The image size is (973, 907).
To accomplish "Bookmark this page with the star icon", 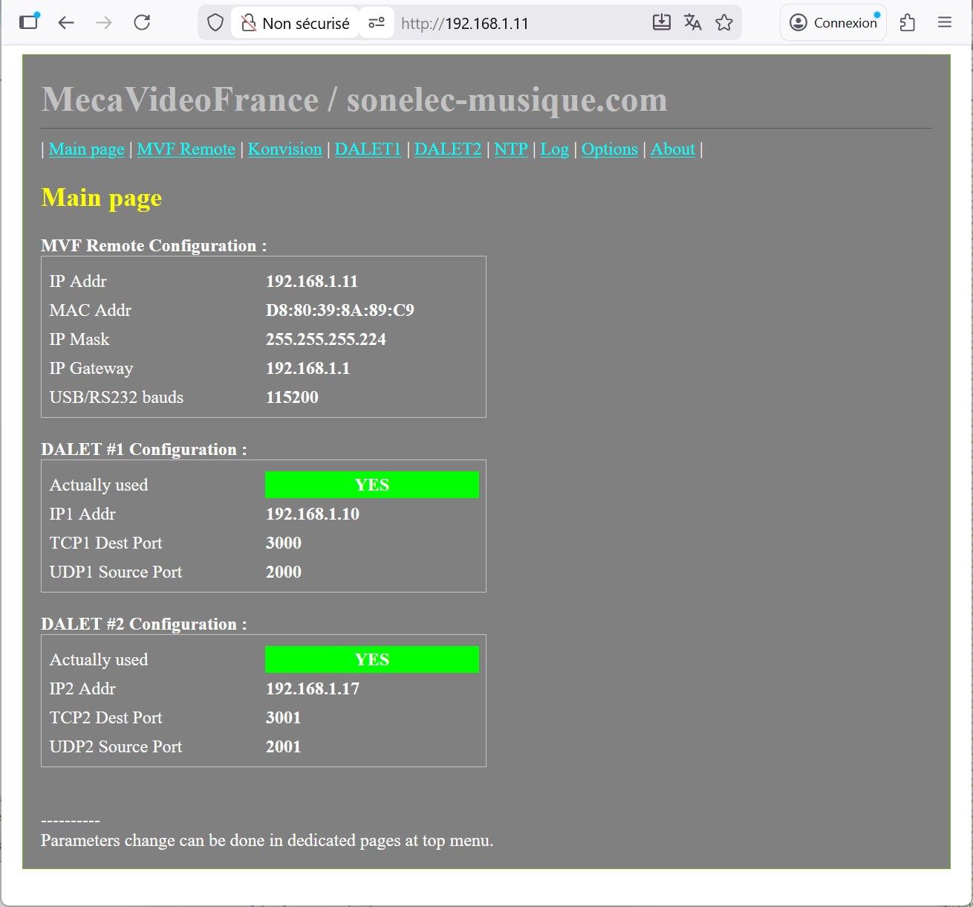I will click(724, 23).
